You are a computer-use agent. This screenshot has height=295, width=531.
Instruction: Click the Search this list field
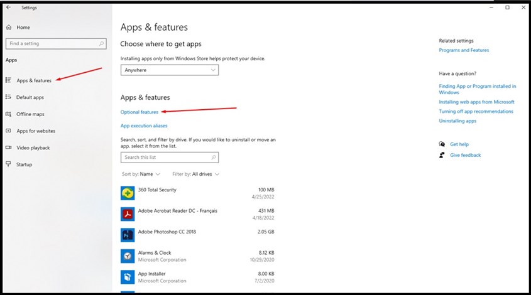click(x=165, y=157)
